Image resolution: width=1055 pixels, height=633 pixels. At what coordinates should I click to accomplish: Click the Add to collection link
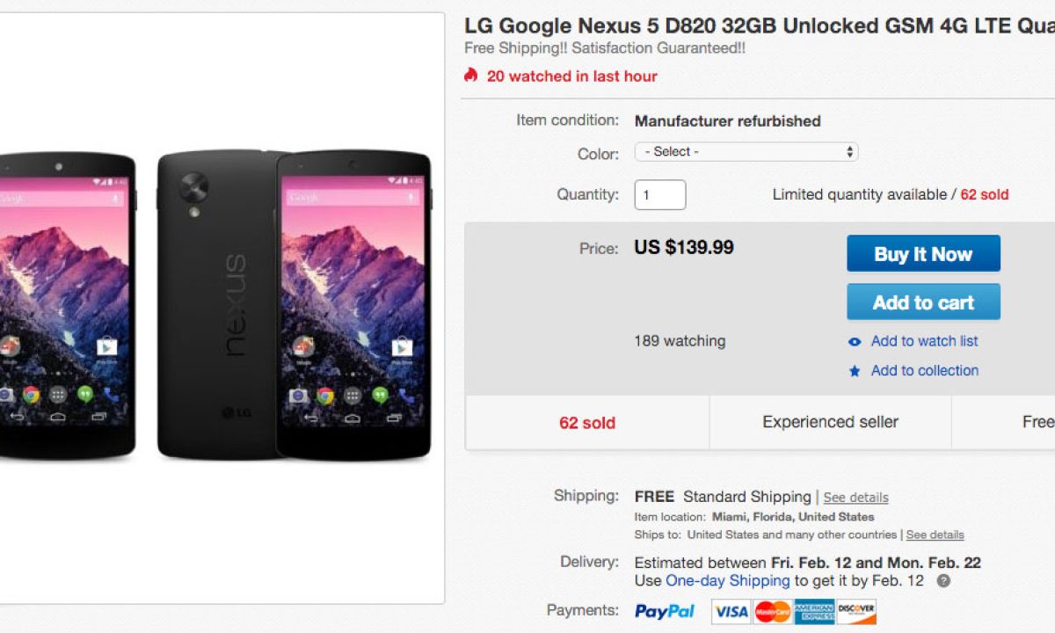pos(924,371)
